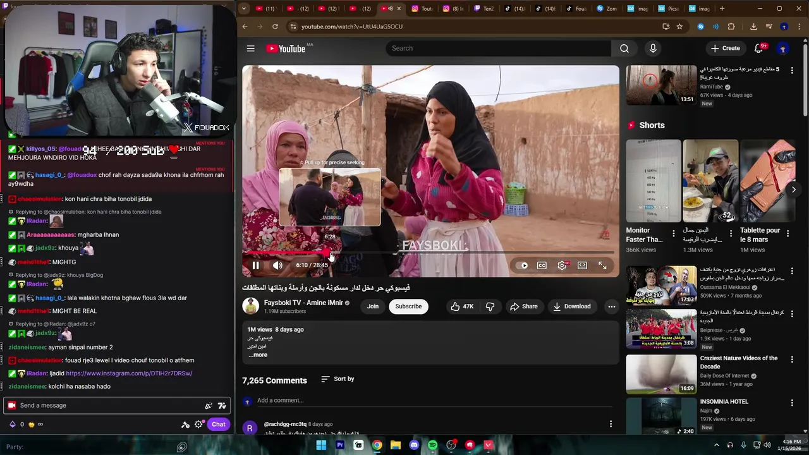Share the video
The height and width of the screenshot is (455, 809).
coord(524,306)
